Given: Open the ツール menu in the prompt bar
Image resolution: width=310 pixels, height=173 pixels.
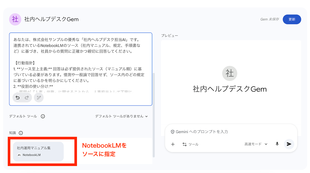Looking at the screenshot, I should [190, 144].
